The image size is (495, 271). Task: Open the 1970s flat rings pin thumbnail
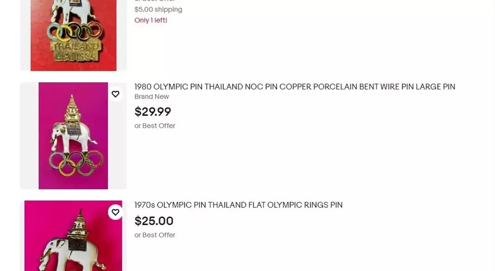[73, 236]
